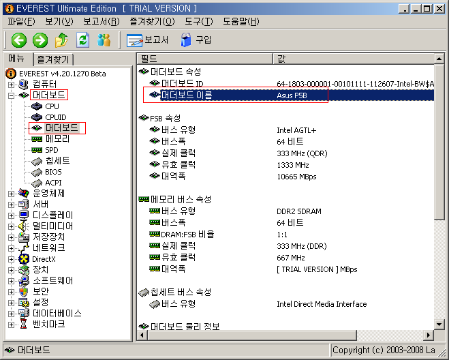Select CPUID chip icon in tree
The width and height of the screenshot is (449, 360).
(37, 117)
